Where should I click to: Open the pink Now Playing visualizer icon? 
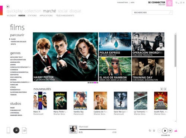176,131
